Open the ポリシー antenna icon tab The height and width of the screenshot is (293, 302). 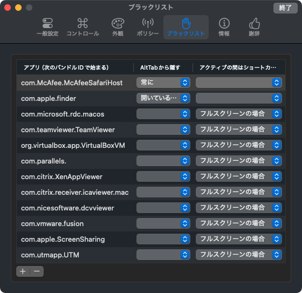[x=148, y=27]
